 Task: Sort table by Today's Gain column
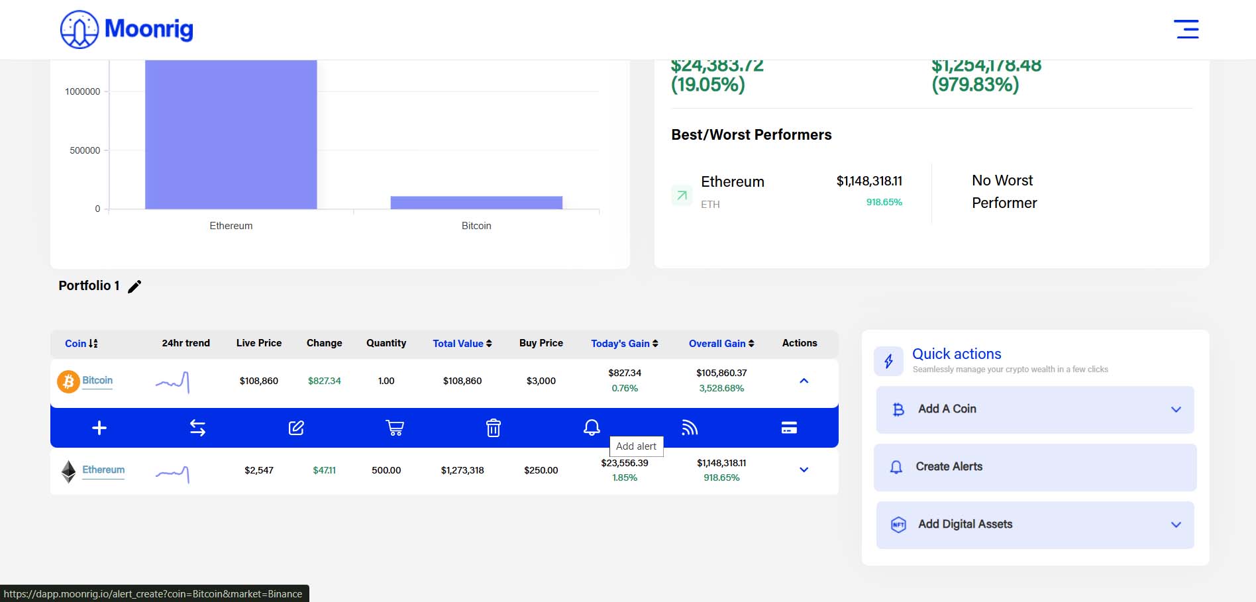click(x=625, y=344)
